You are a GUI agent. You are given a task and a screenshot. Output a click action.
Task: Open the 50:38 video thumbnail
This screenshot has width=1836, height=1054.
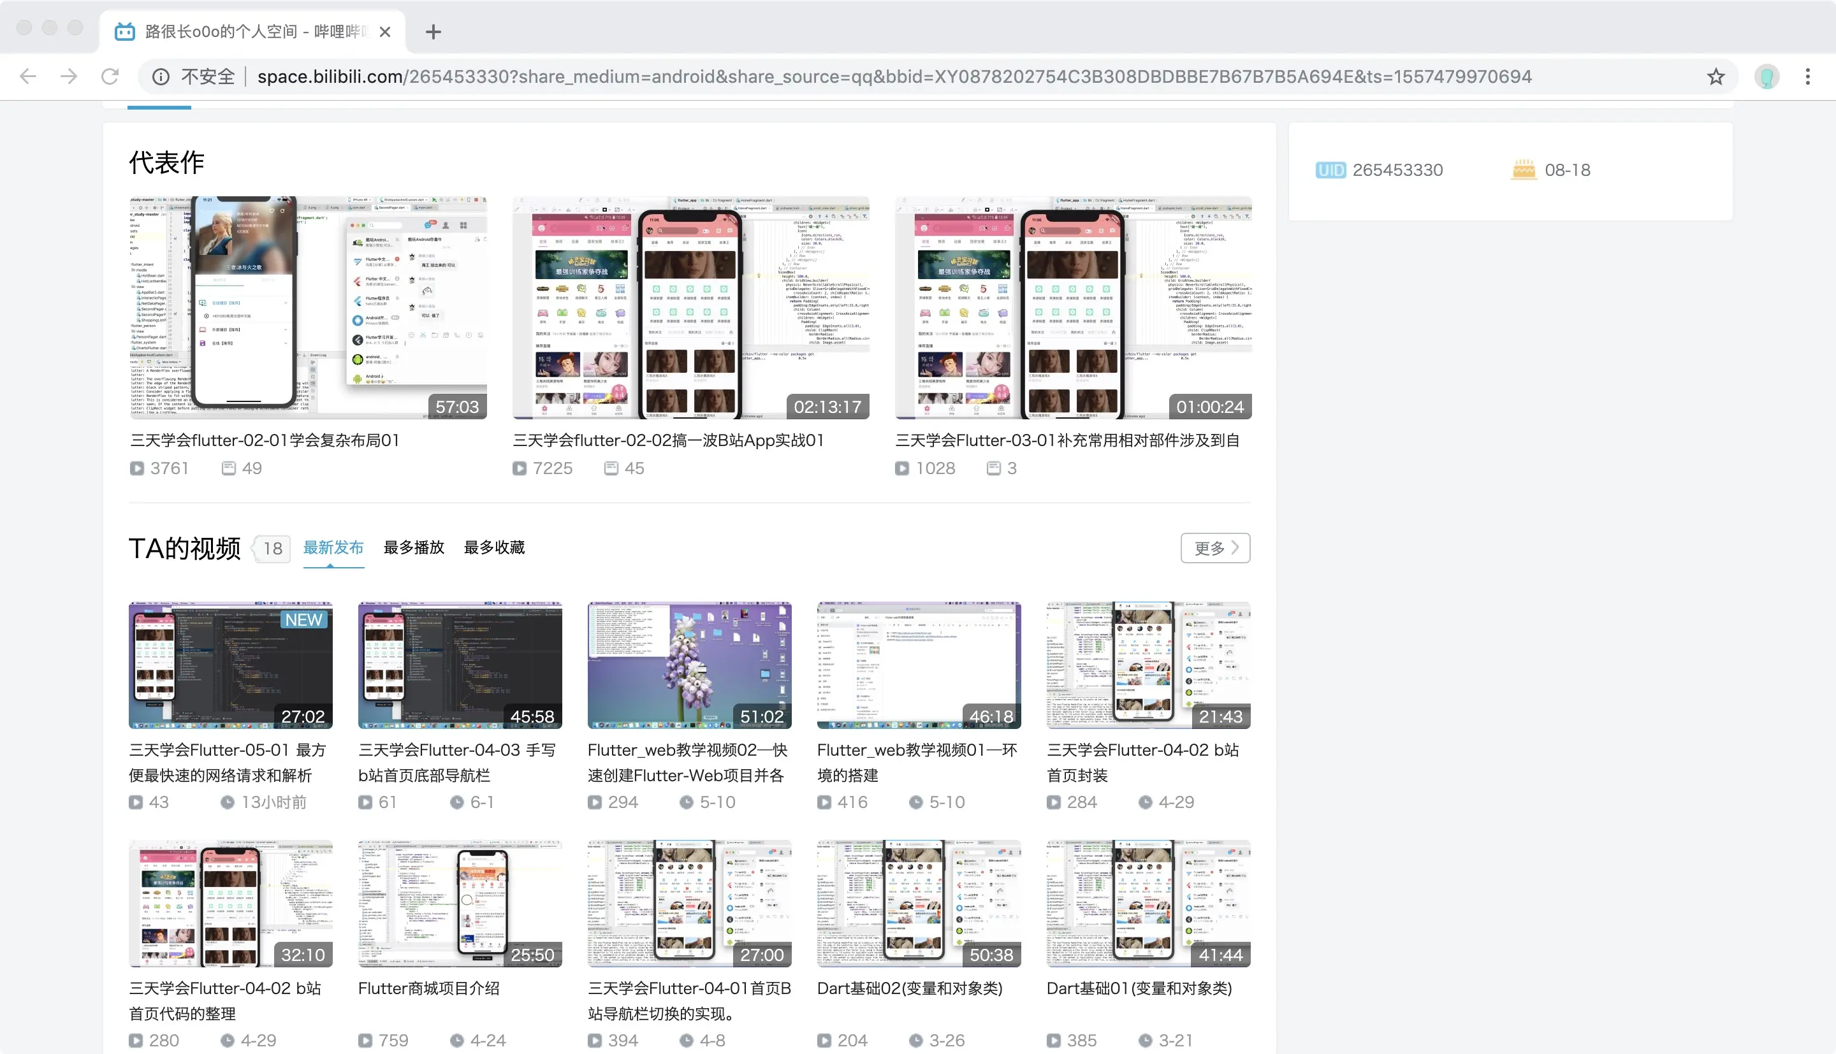click(919, 904)
